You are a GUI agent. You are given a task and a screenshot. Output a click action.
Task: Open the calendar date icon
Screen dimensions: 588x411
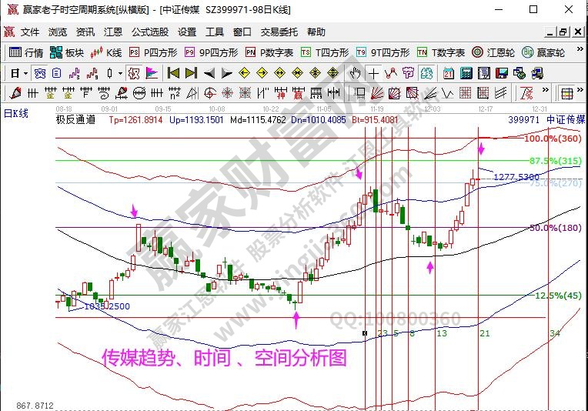449,73
